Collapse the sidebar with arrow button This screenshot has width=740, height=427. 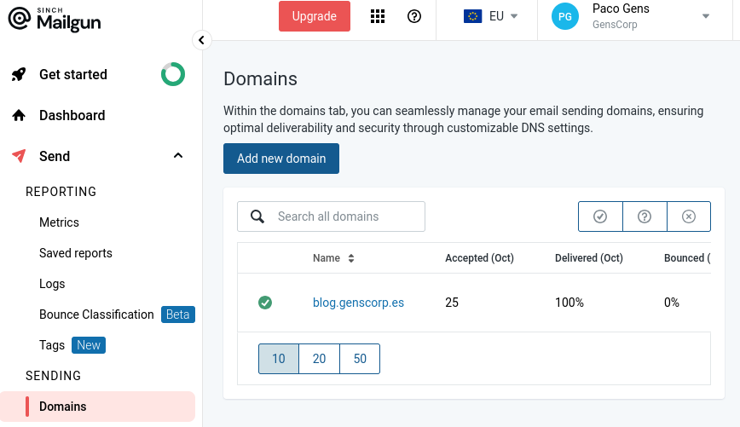pos(201,40)
